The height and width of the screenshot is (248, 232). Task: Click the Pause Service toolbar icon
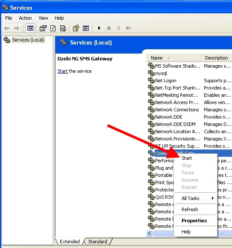[119, 28]
